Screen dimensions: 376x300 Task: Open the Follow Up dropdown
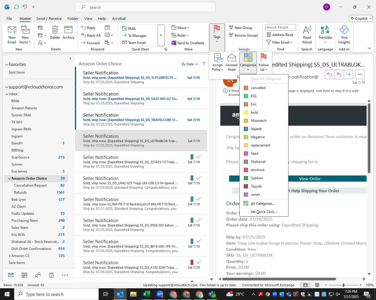coord(263,62)
